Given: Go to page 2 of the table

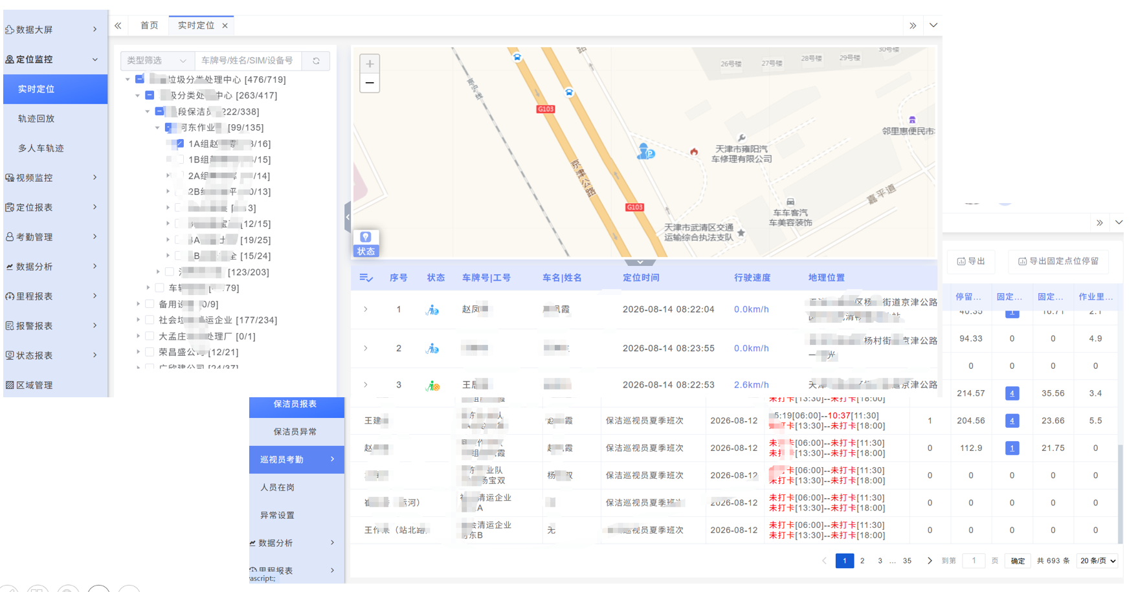Looking at the screenshot, I should click(862, 561).
